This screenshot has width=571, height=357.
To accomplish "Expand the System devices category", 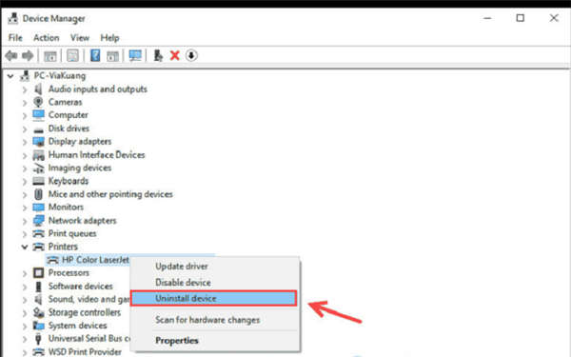I will pos(25,326).
